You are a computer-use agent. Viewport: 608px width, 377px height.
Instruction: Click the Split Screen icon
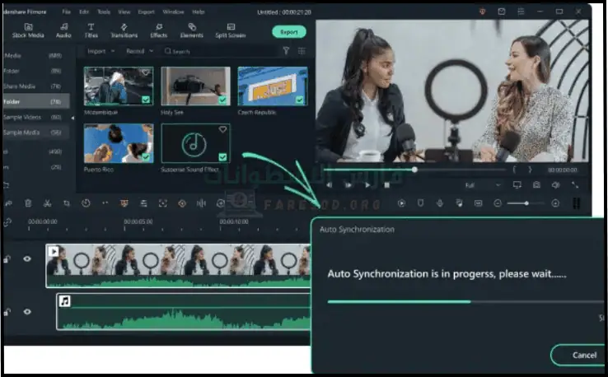coord(231,31)
